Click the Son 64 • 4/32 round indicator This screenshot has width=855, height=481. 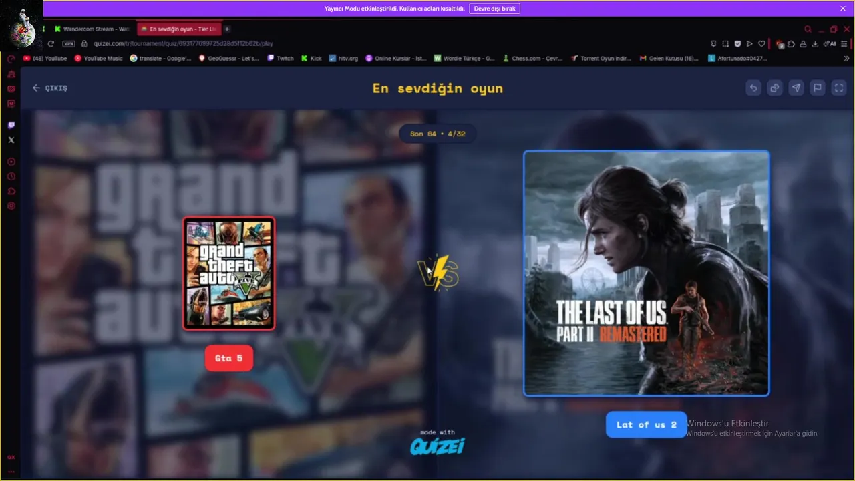click(438, 134)
